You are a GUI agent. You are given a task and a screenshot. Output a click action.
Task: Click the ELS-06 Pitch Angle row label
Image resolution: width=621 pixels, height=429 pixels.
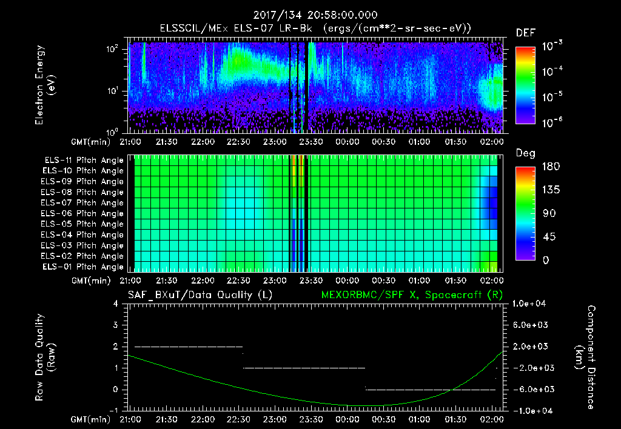click(82, 213)
